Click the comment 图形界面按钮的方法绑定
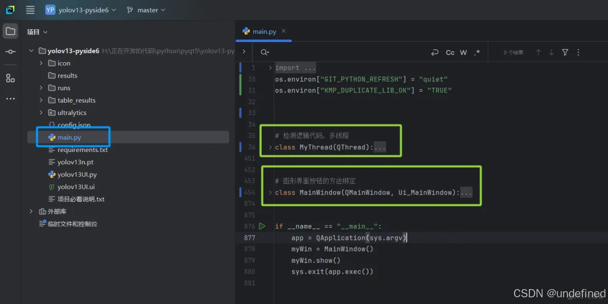Viewport: 608px width, 304px height. pos(315,181)
